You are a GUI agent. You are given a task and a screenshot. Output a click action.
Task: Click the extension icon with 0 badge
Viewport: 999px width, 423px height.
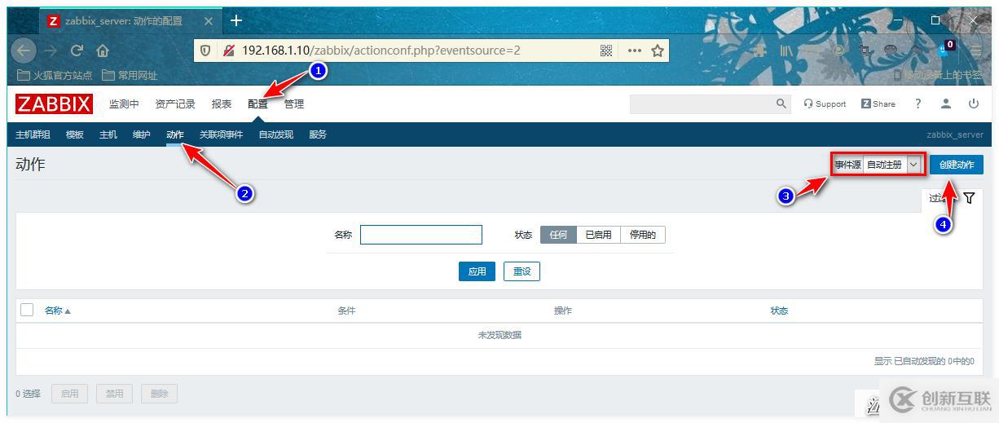(947, 47)
